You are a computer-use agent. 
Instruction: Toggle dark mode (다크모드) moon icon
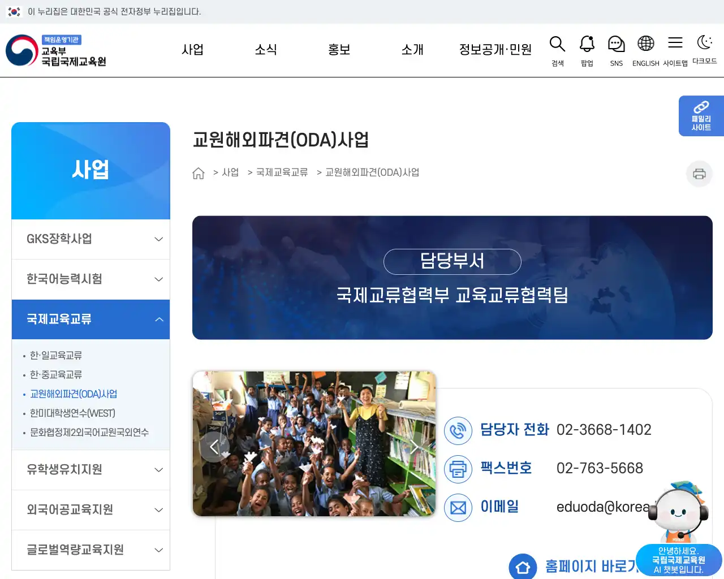(704, 49)
